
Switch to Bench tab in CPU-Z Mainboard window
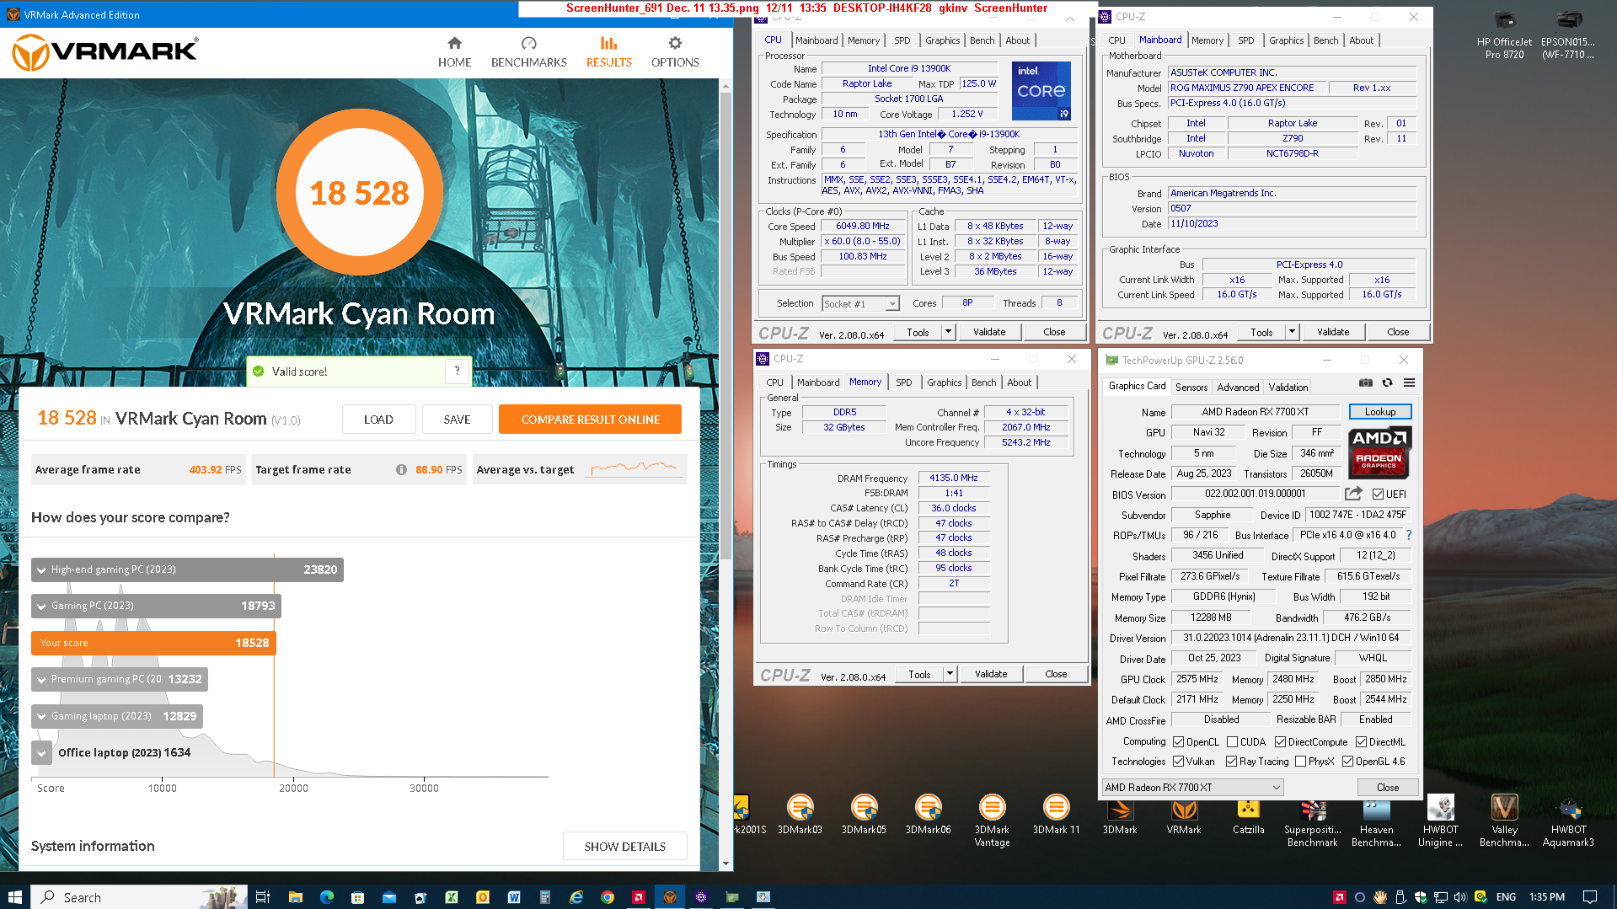(1325, 40)
